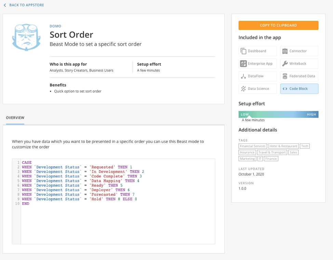Click the Data Science icon tile
This screenshot has height=260, width=333.
[x=244, y=88]
